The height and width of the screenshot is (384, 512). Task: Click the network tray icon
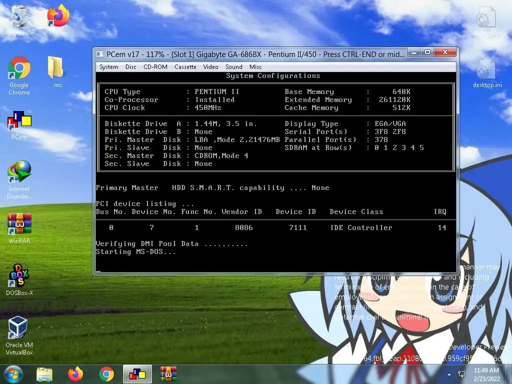(x=461, y=374)
